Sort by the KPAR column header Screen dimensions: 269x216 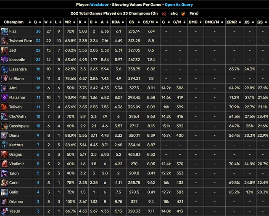click(231, 22)
